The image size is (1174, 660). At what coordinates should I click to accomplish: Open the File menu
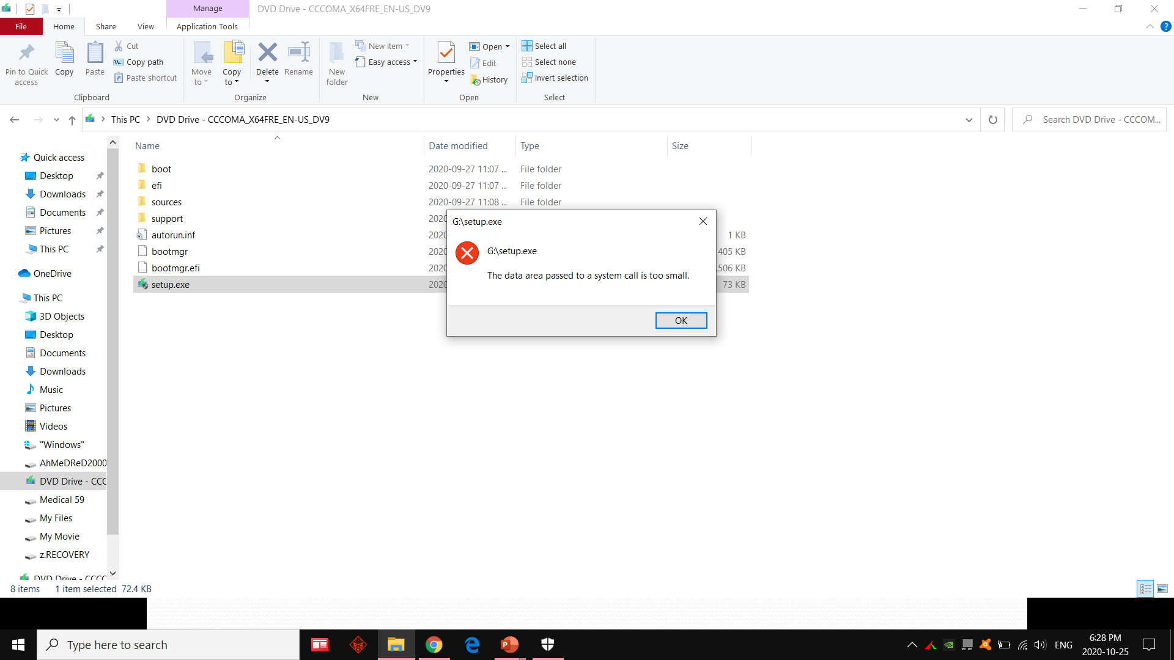(21, 27)
